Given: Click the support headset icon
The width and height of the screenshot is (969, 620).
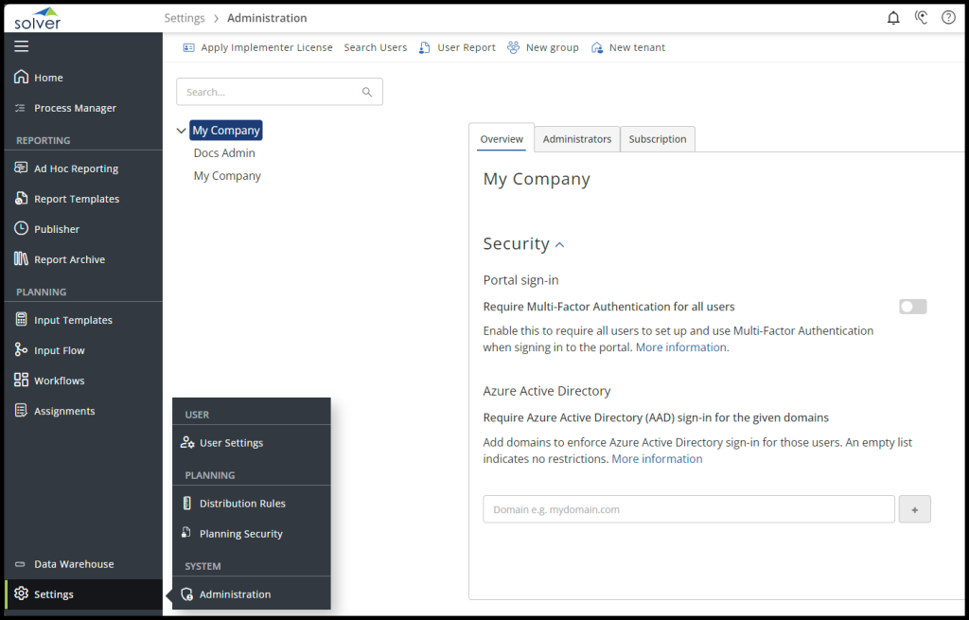Looking at the screenshot, I should click(921, 18).
